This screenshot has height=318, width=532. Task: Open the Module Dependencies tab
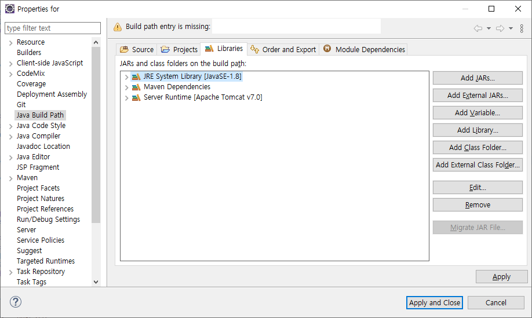tap(364, 49)
